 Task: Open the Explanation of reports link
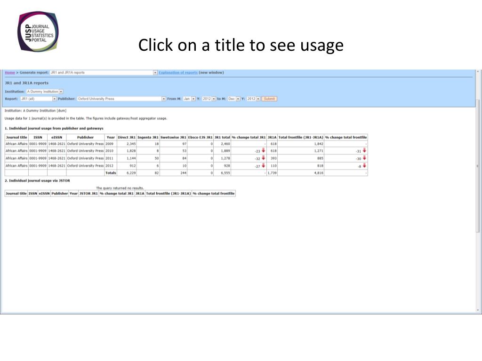pos(178,72)
